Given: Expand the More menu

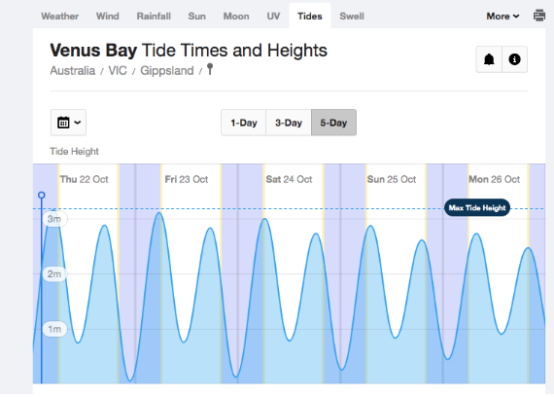Looking at the screenshot, I should 502,17.
